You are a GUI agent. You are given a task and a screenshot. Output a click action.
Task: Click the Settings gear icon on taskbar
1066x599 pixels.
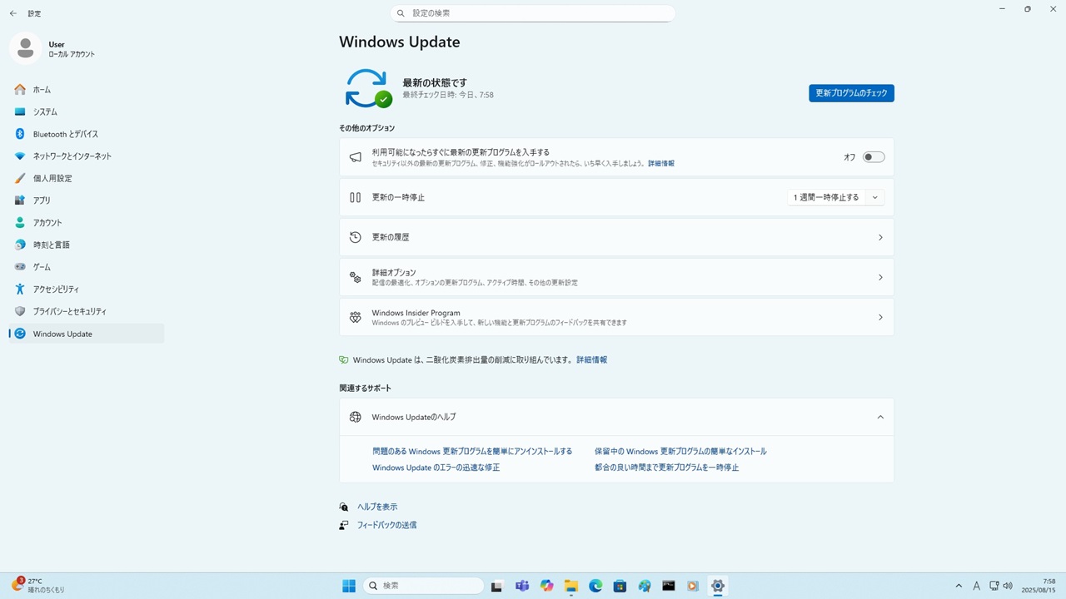pyautogui.click(x=718, y=586)
